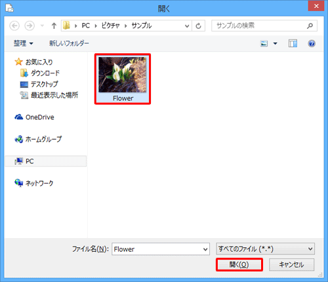Viewport: 328px width, 282px height.
Task: Click the folder icon in address bar
Action: coord(66,26)
